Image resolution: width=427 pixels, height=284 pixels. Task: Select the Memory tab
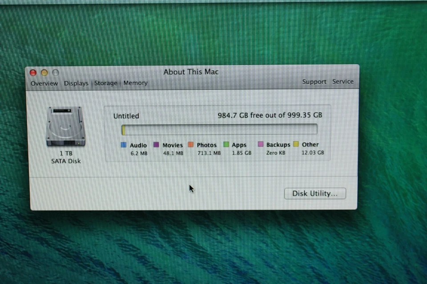(x=135, y=83)
